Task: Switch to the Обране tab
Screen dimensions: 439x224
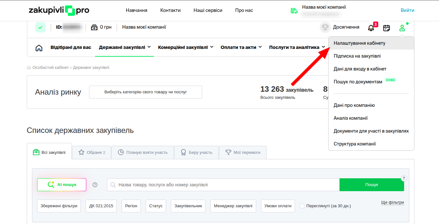Action: (x=92, y=153)
